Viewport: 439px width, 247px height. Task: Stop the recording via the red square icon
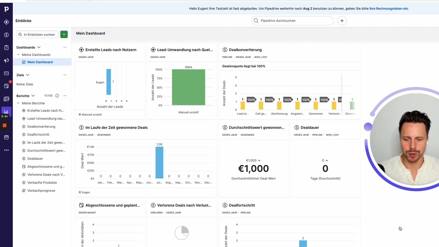click(4, 125)
